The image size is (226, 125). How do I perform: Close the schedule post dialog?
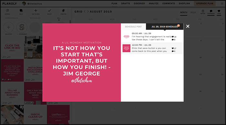click(188, 26)
